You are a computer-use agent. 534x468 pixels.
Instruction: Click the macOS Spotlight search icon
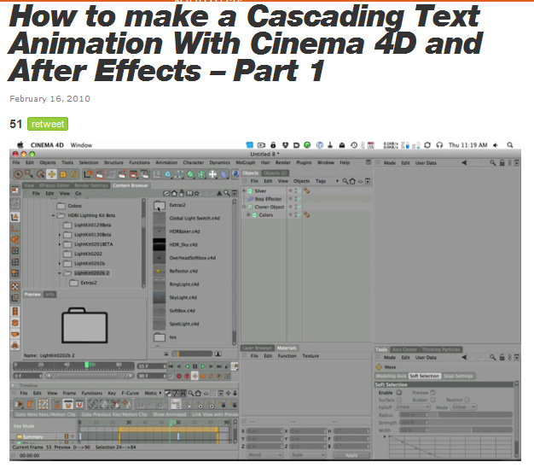click(x=510, y=145)
